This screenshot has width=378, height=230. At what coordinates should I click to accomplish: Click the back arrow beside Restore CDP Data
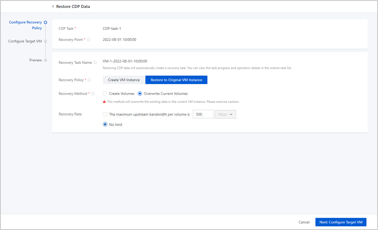coord(53,7)
